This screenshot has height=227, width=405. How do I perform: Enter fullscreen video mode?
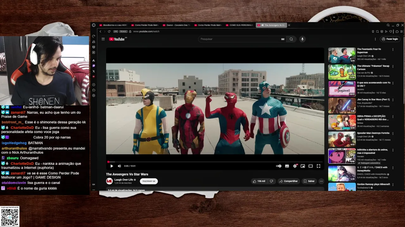[319, 166]
